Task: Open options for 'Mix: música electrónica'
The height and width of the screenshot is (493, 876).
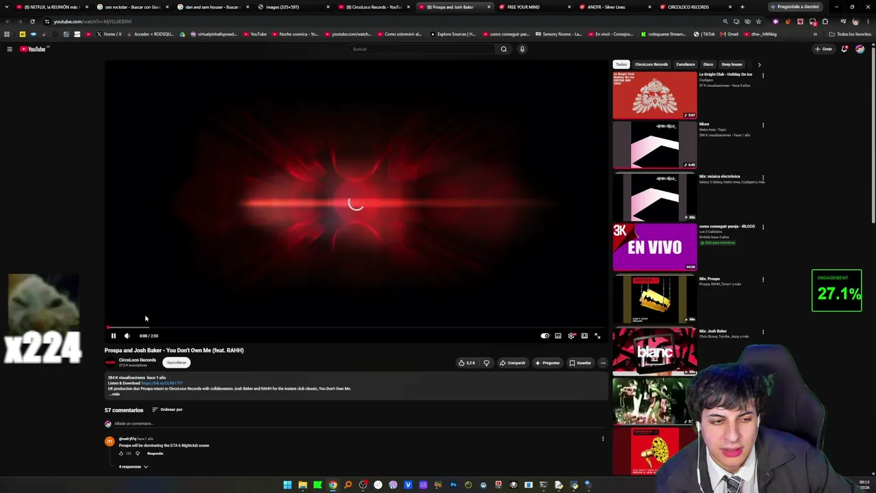Action: pos(763,178)
